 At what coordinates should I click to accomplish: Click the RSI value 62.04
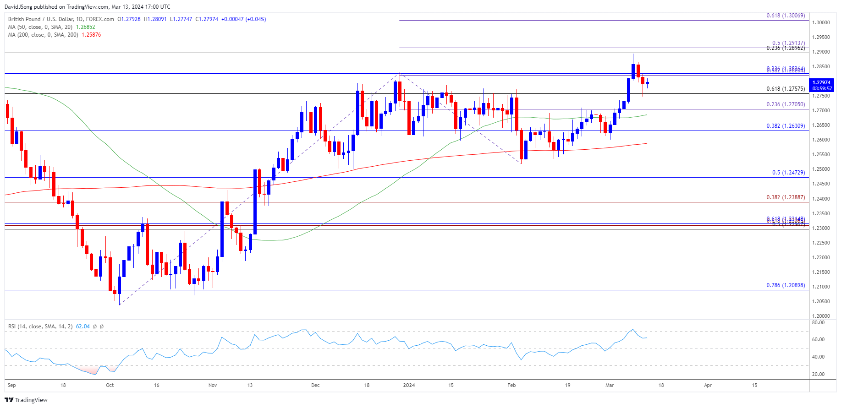[x=82, y=326]
